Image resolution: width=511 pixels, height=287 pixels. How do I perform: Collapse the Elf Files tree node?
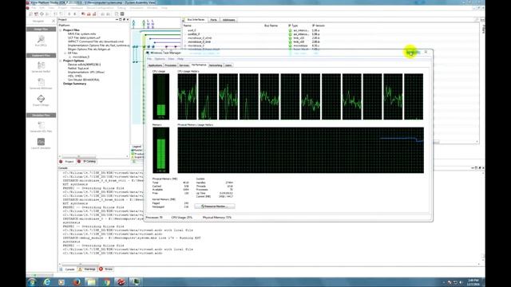[65, 53]
